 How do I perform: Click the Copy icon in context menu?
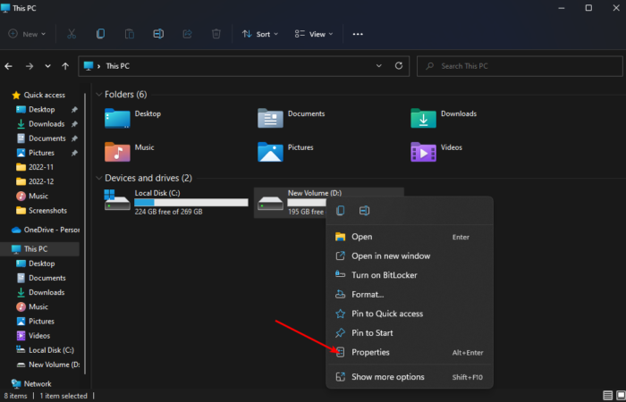coord(341,211)
